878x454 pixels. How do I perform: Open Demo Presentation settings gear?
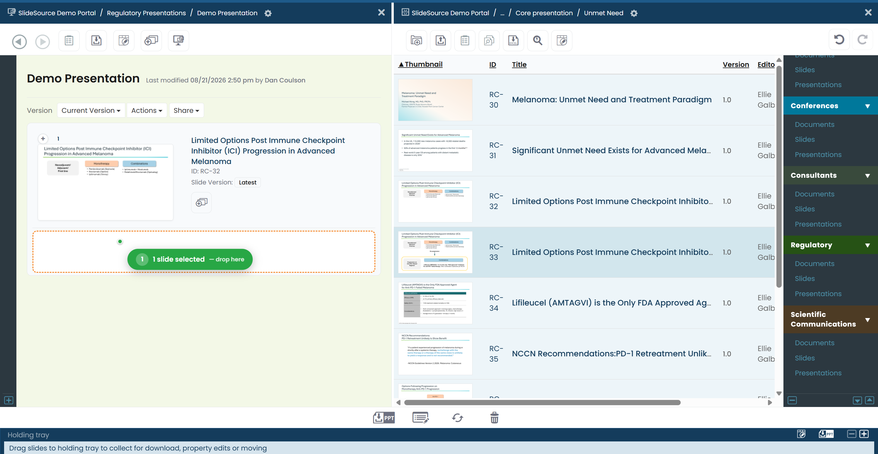(268, 13)
